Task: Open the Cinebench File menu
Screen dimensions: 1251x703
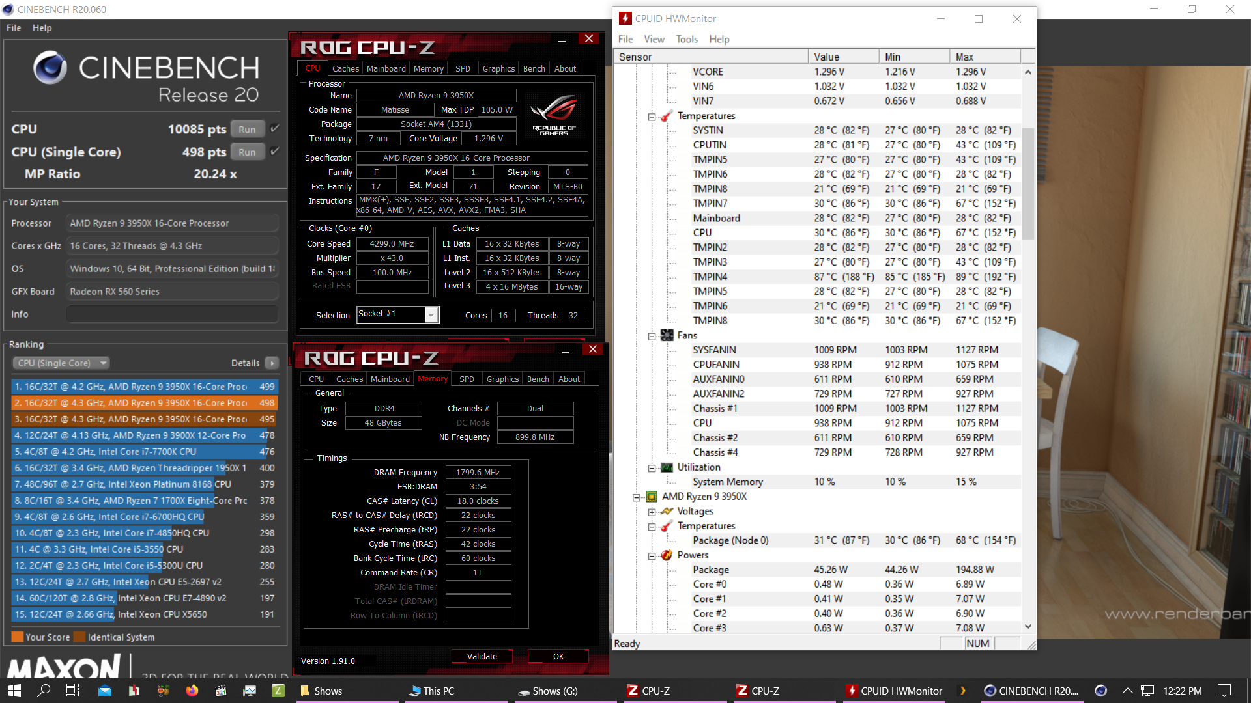Action: tap(14, 28)
